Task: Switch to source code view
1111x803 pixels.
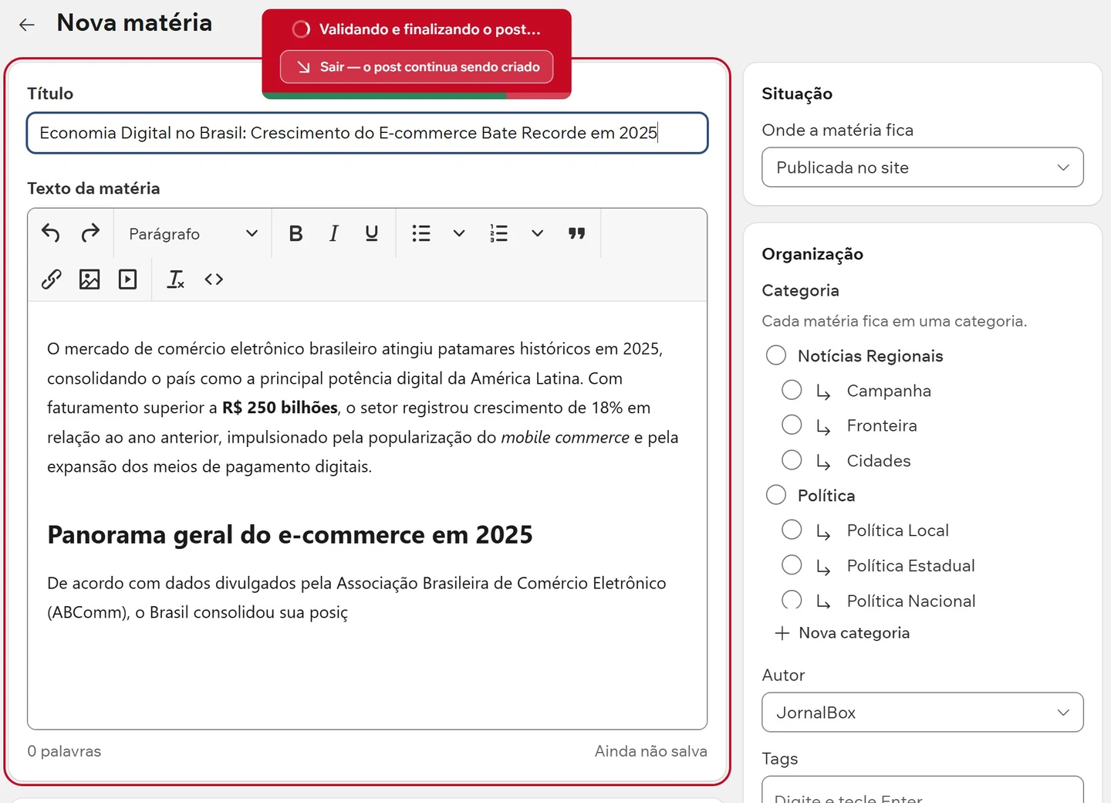Action: tap(214, 279)
